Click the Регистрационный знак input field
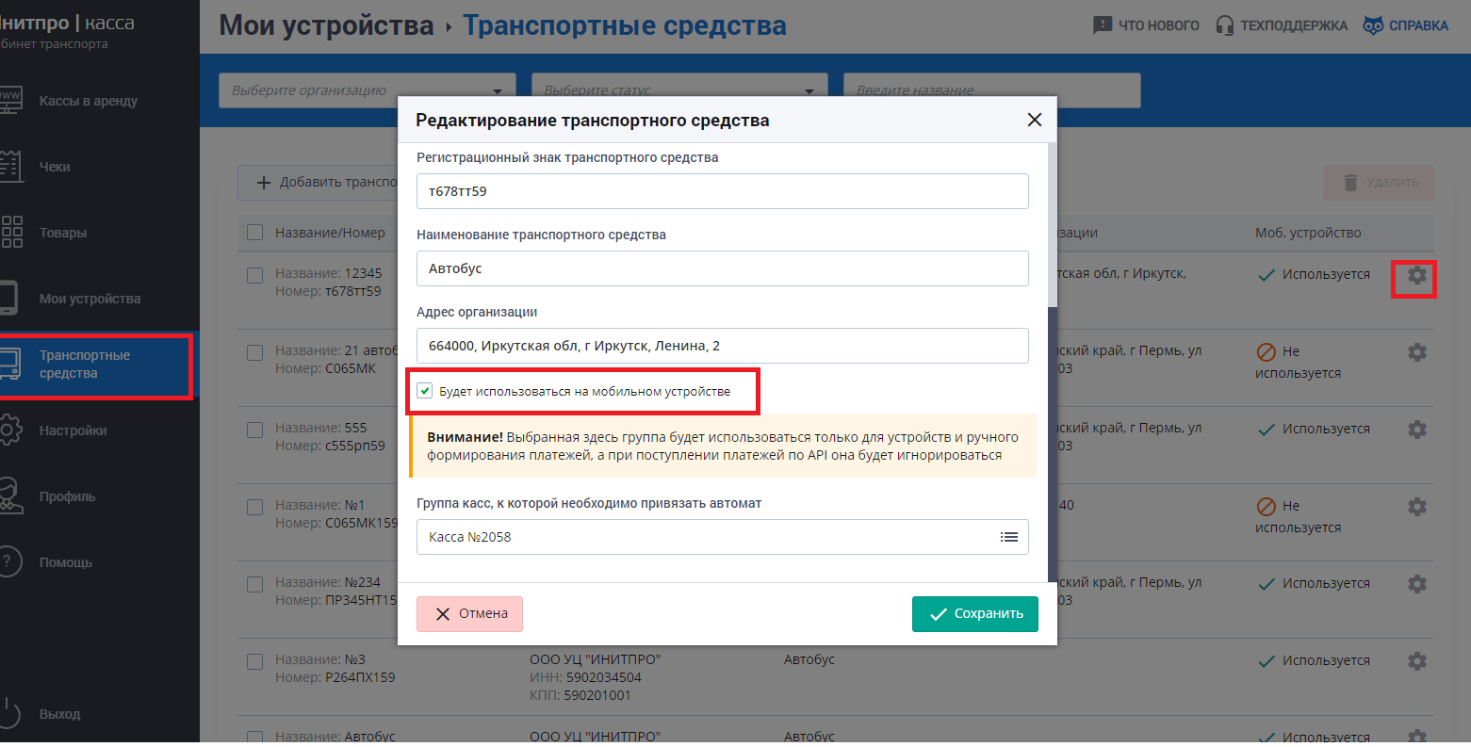 click(x=722, y=191)
